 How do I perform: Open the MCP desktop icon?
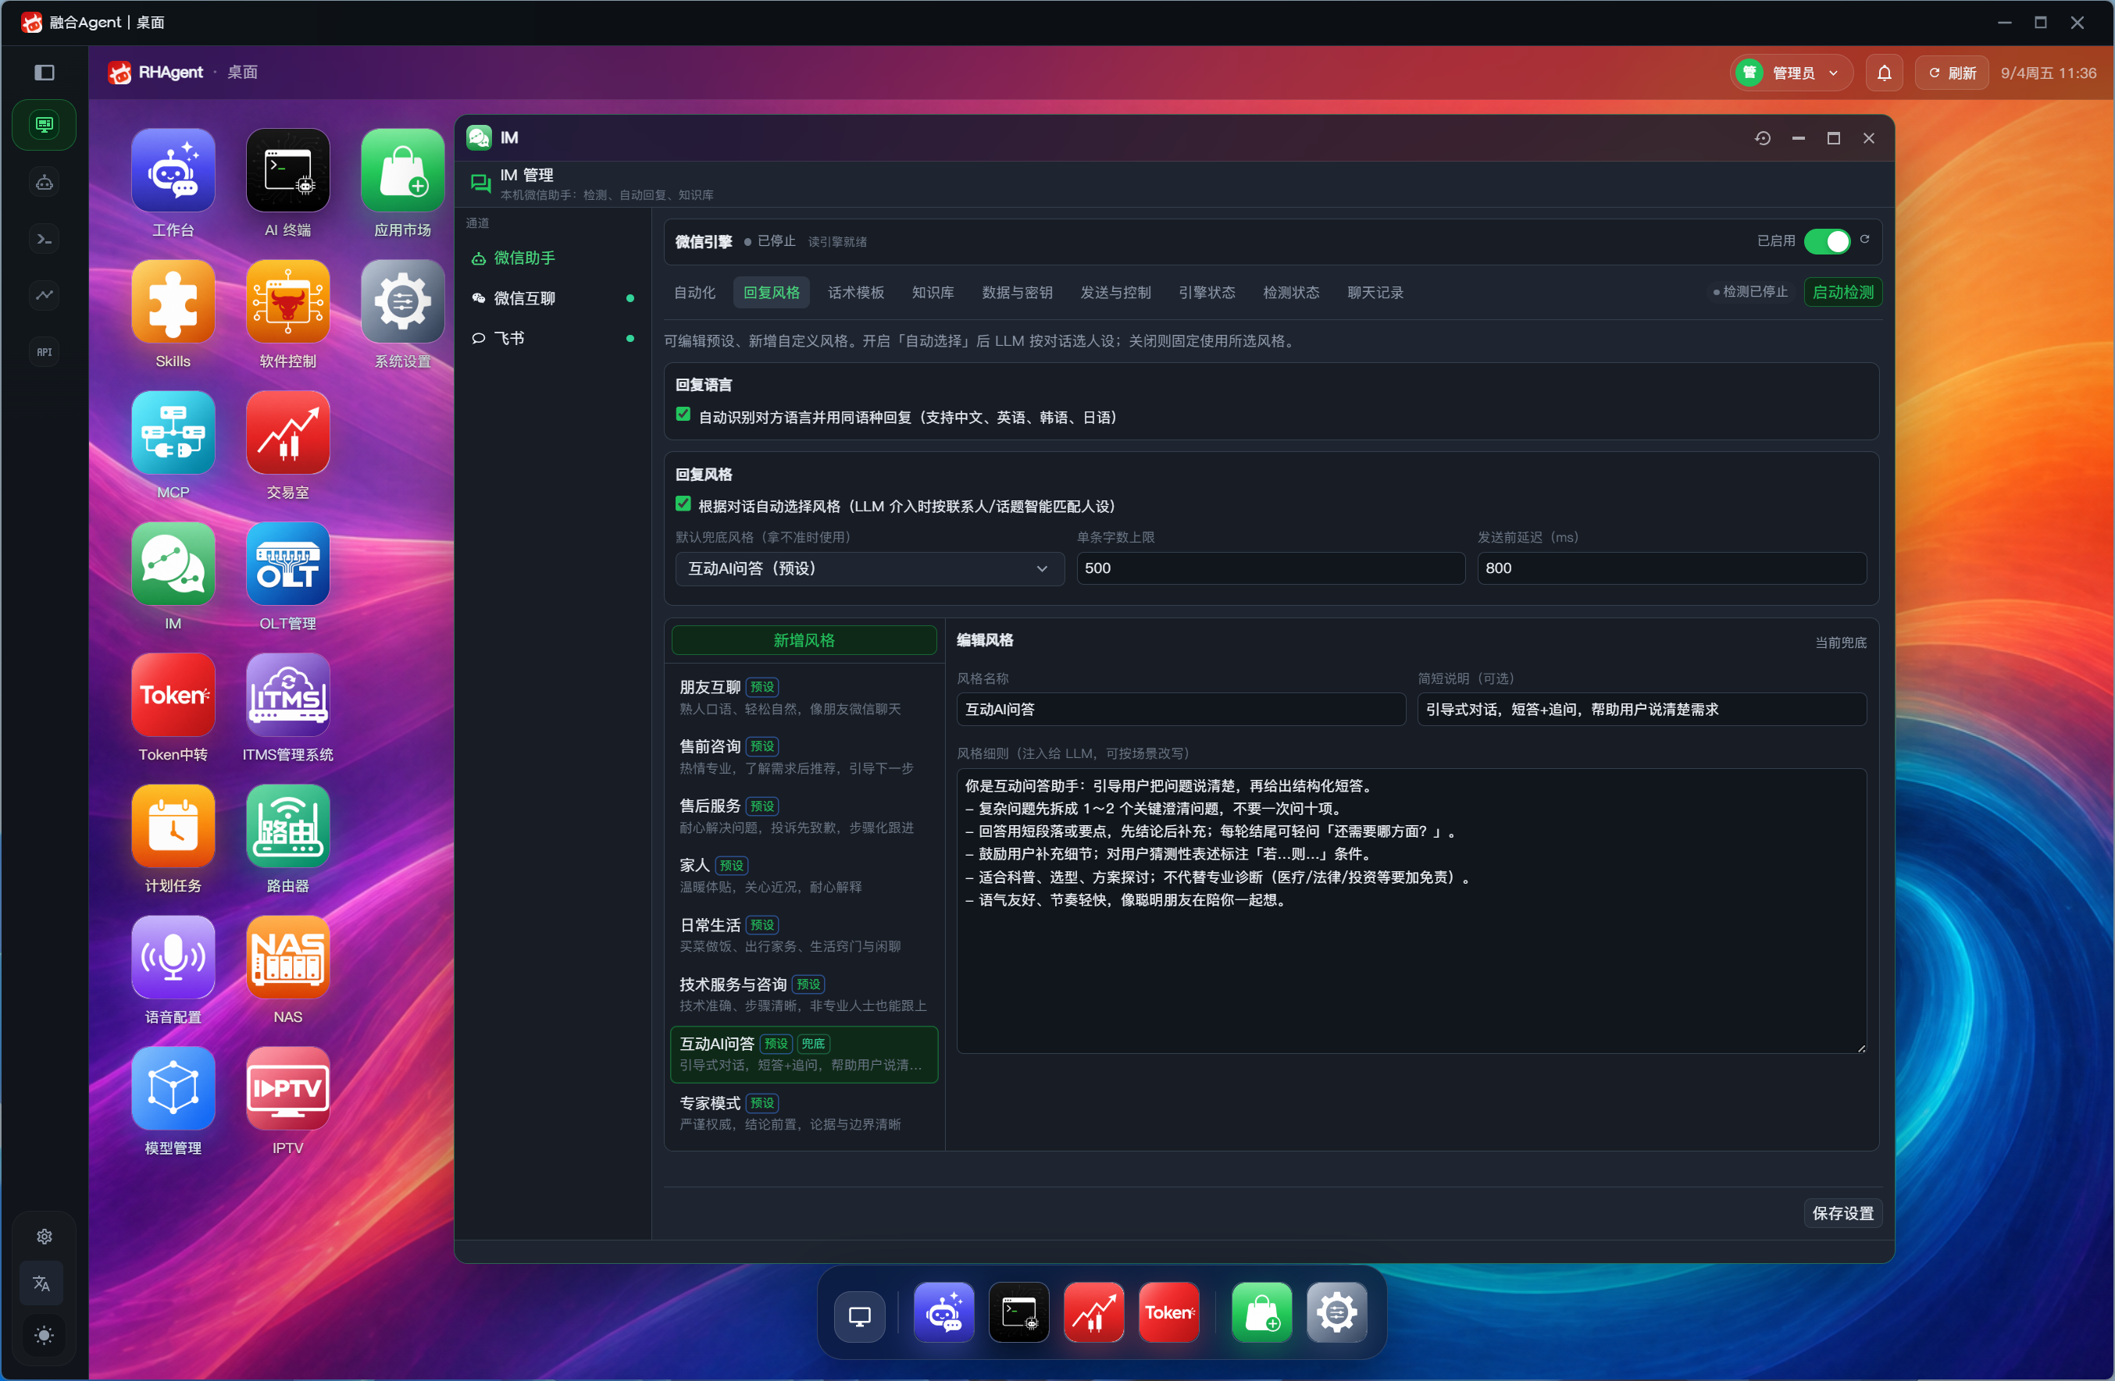pyautogui.click(x=173, y=432)
